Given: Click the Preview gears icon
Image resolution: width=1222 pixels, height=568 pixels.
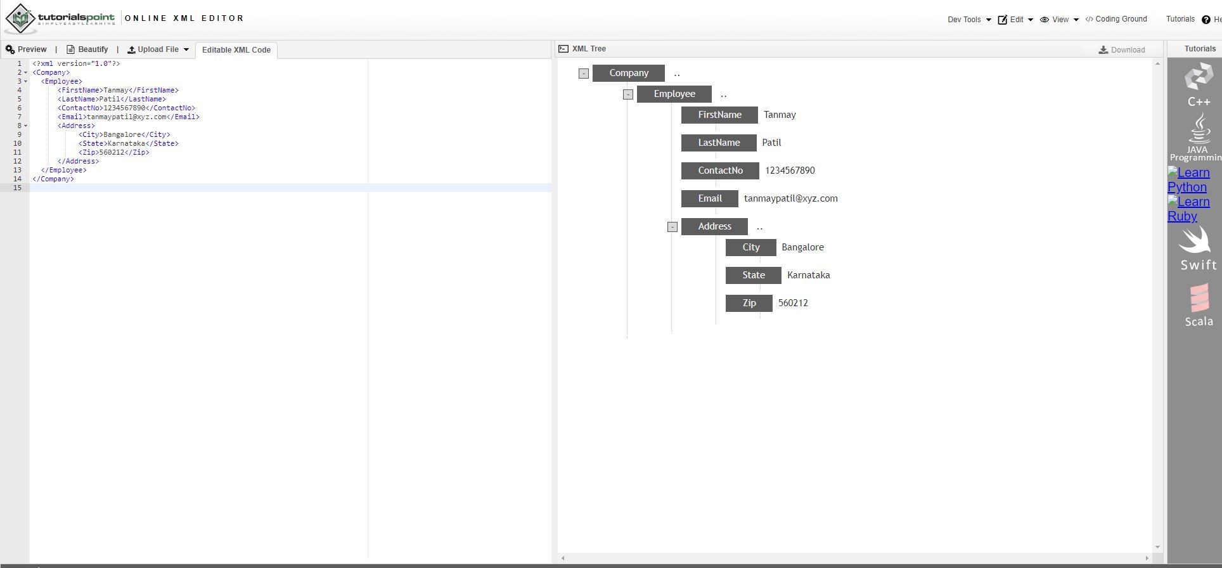Looking at the screenshot, I should [x=10, y=49].
